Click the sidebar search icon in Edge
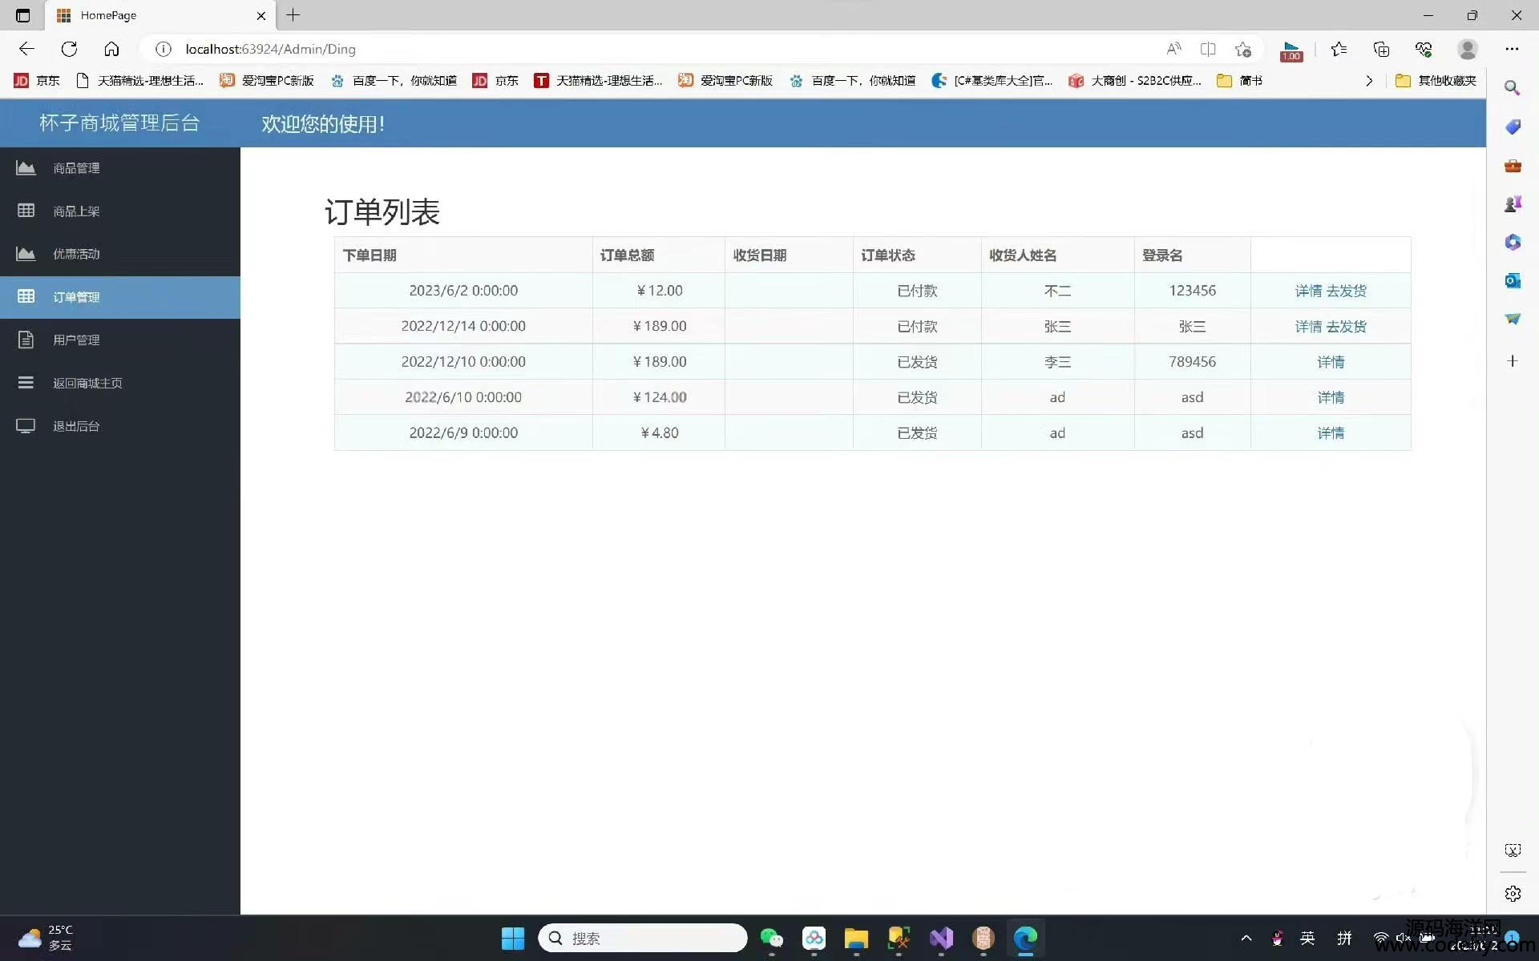This screenshot has height=961, width=1539. pyautogui.click(x=1512, y=87)
